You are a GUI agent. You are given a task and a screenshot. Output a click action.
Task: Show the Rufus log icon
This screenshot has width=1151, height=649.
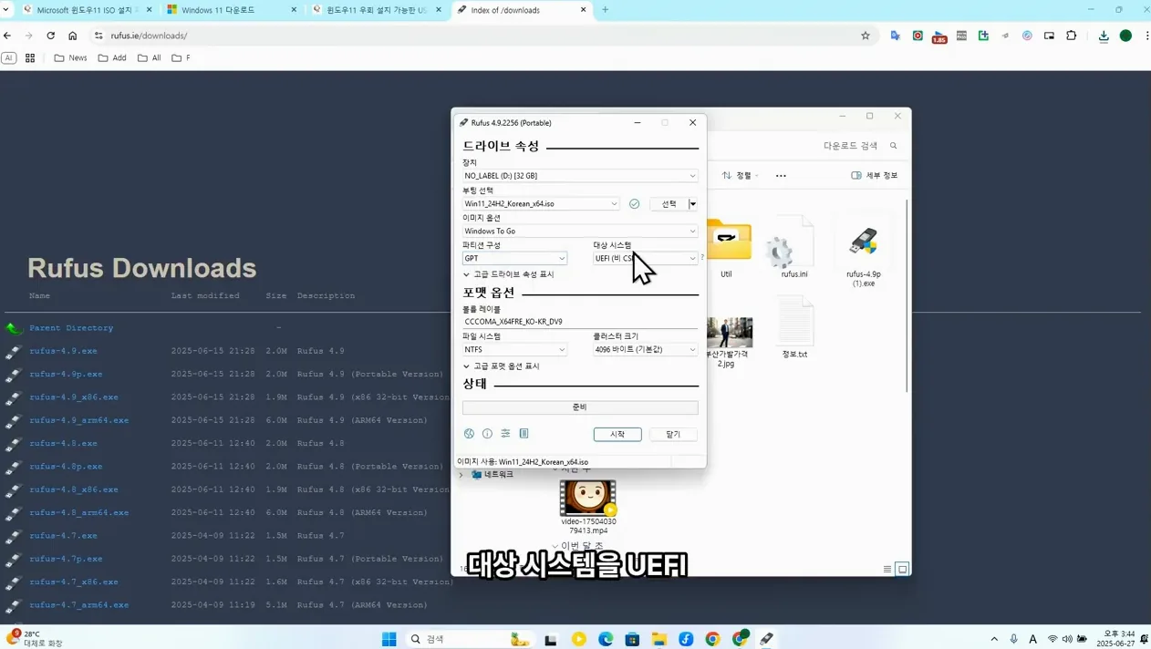[524, 434]
